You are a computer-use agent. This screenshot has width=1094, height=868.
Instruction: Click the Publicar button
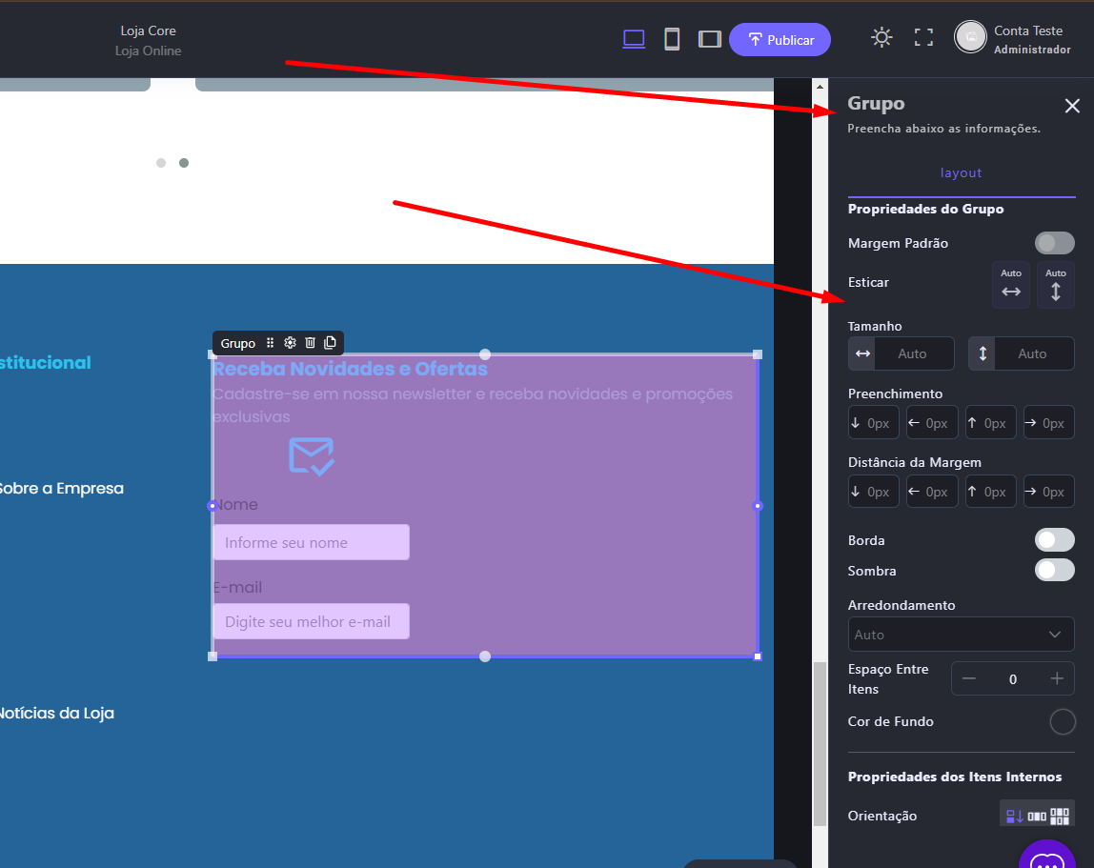click(780, 40)
